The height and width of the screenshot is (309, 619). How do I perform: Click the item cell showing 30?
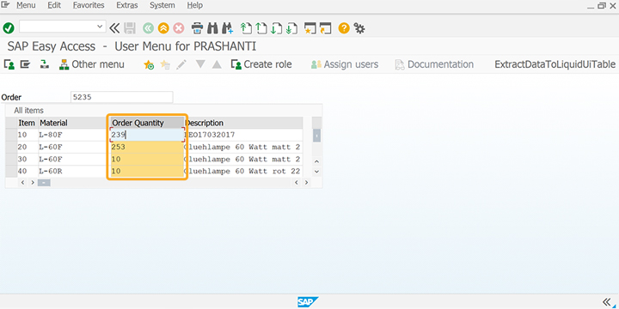[27, 160]
